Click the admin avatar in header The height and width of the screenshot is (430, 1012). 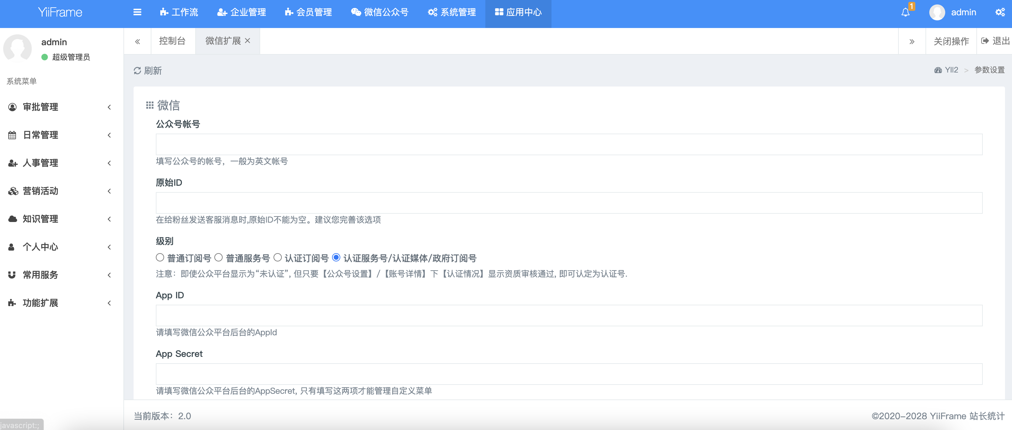pyautogui.click(x=937, y=13)
